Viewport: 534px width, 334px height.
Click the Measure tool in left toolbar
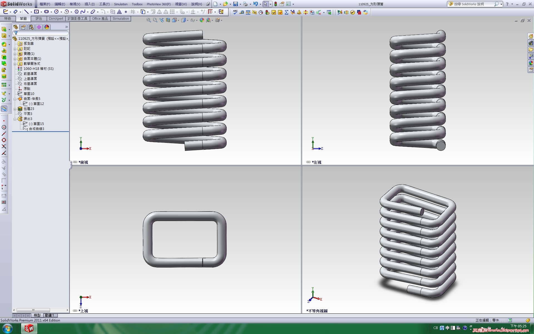pos(4,109)
